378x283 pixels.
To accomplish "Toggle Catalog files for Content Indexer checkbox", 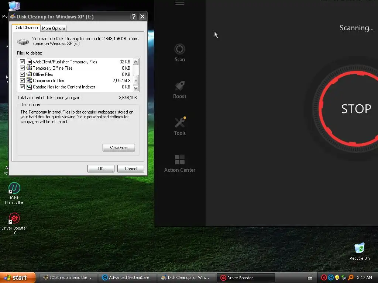I will tap(22, 87).
